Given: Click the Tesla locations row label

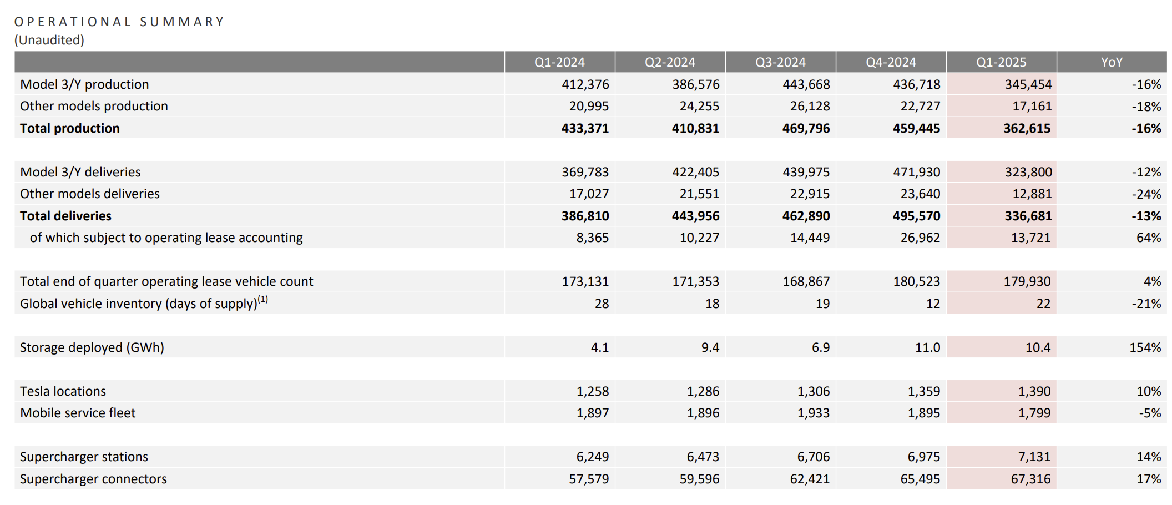Looking at the screenshot, I should click(63, 391).
